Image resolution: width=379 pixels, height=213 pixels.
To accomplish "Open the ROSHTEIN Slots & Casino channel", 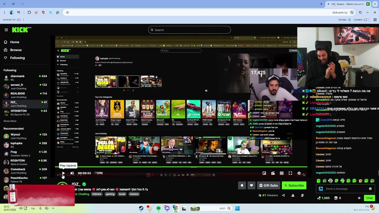I will pos(25,162).
